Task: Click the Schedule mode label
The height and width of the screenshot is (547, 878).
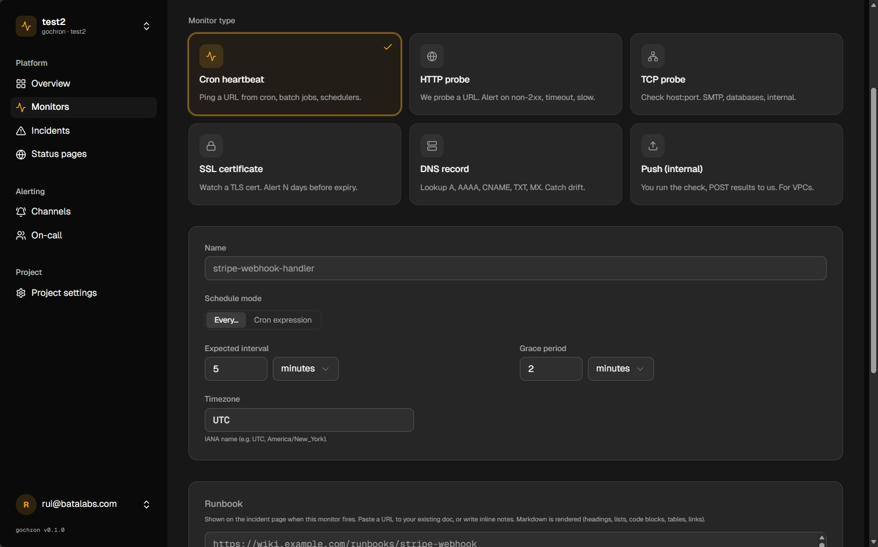Action: click(x=233, y=299)
